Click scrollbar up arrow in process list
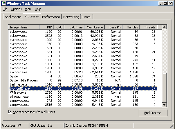The width and height of the screenshot is (175, 129). (x=164, y=27)
